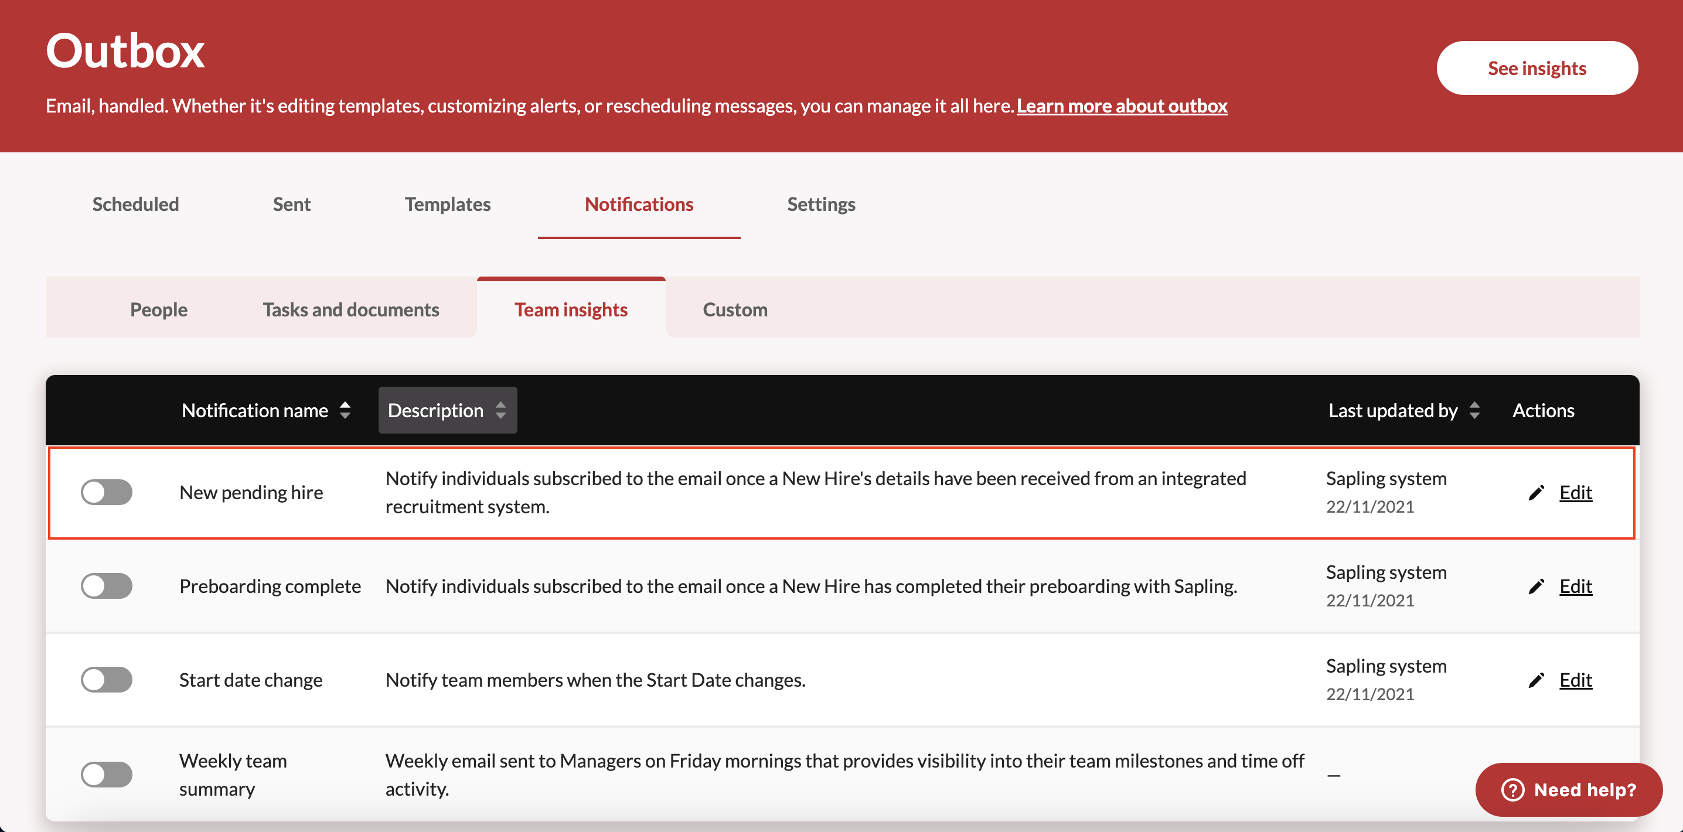Screen dimensions: 1683x832
Task: Sort by Notification name column arrows
Action: (345, 410)
